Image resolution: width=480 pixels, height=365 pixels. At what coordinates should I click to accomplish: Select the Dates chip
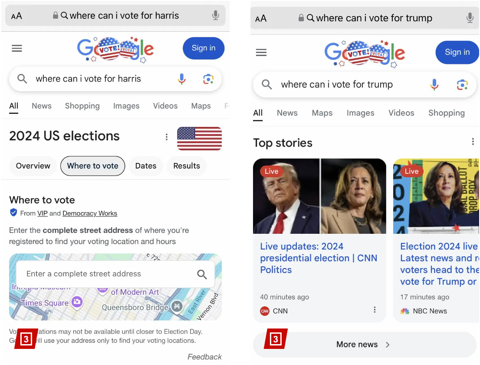145,166
